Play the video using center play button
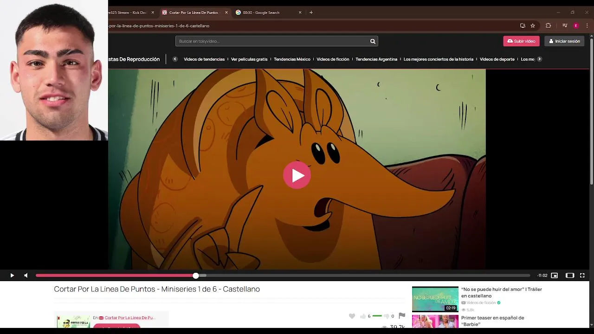This screenshot has width=594, height=334. 297,175
